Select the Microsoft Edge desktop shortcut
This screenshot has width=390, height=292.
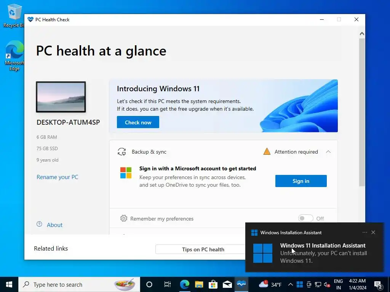(x=14, y=56)
